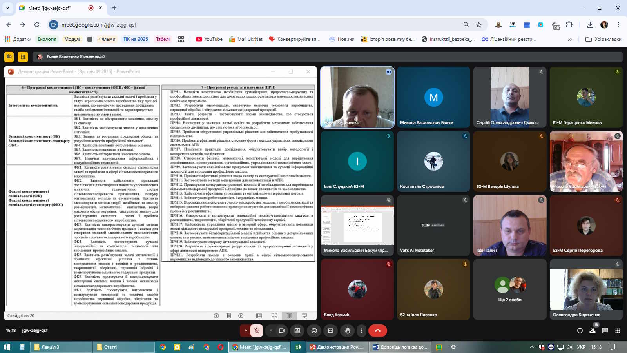This screenshot has width=627, height=353.
Task: Toggle the camera on or off
Action: click(x=281, y=331)
